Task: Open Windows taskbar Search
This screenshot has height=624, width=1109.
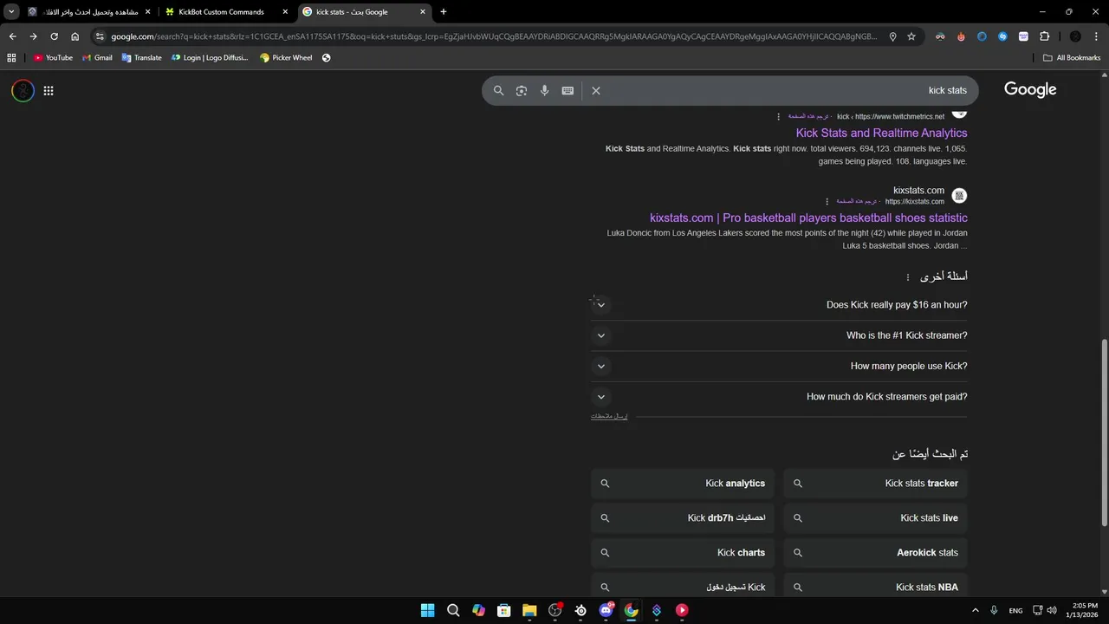Action: click(x=453, y=610)
